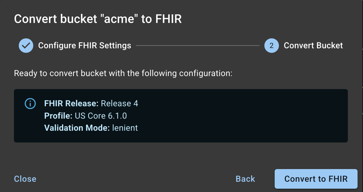Click the Validation Mode: lenient text
The image size is (363, 192).
click(x=91, y=128)
